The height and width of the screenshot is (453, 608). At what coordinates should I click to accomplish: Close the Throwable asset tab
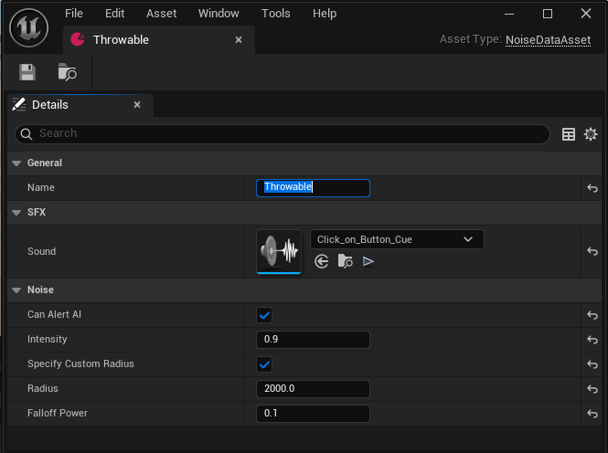239,40
